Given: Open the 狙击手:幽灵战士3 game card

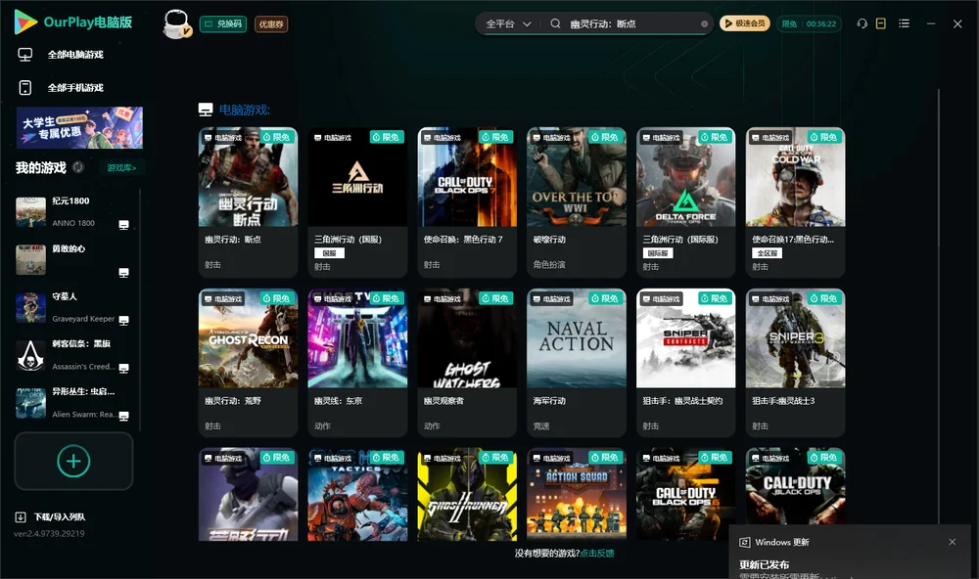Looking at the screenshot, I should (x=795, y=363).
